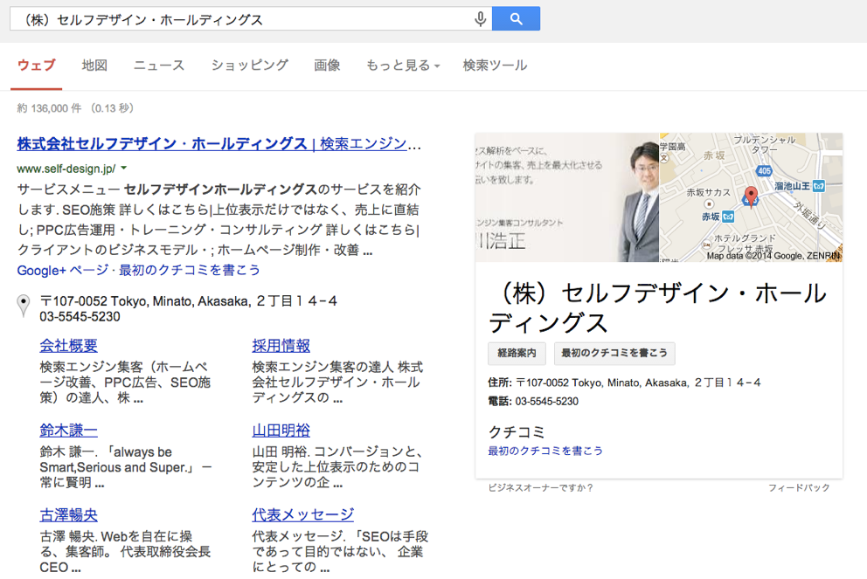Open the 山田明裕 sitelink
Image resolution: width=867 pixels, height=579 pixels.
(x=281, y=431)
